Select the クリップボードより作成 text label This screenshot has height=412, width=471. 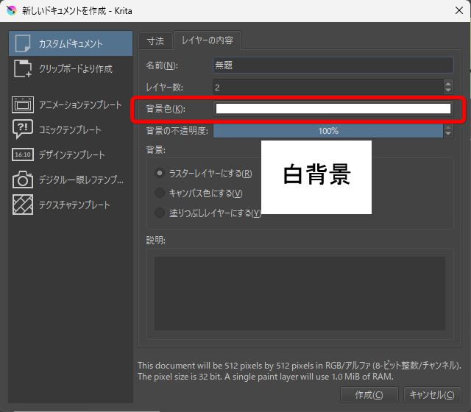pos(76,68)
